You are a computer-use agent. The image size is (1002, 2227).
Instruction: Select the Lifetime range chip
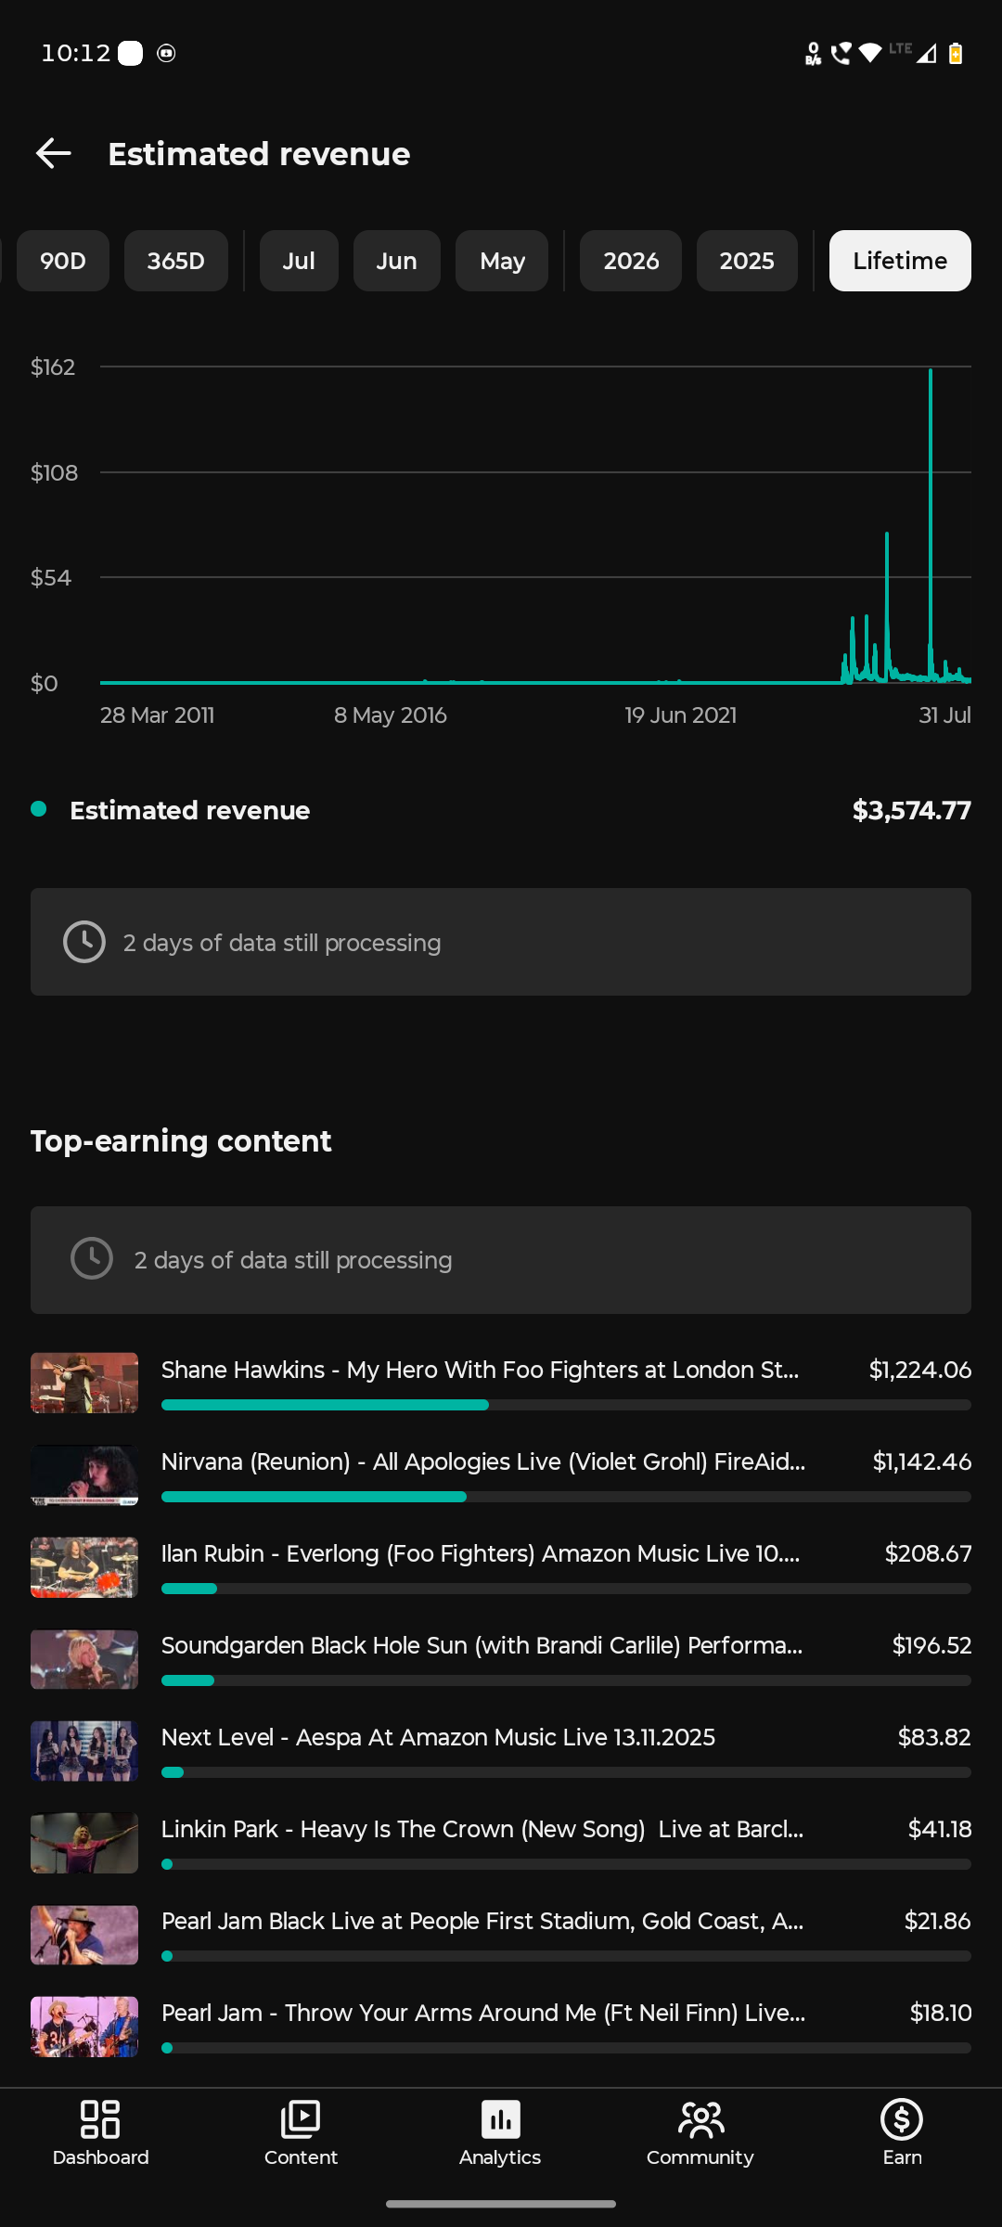[900, 261]
